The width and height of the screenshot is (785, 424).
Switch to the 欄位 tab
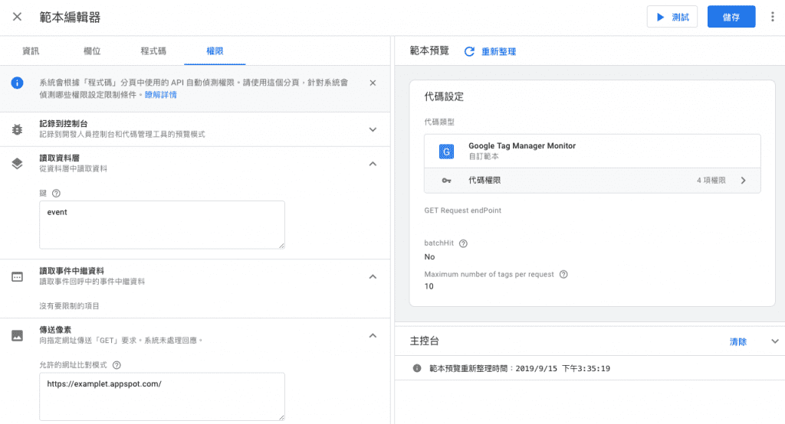click(x=92, y=51)
